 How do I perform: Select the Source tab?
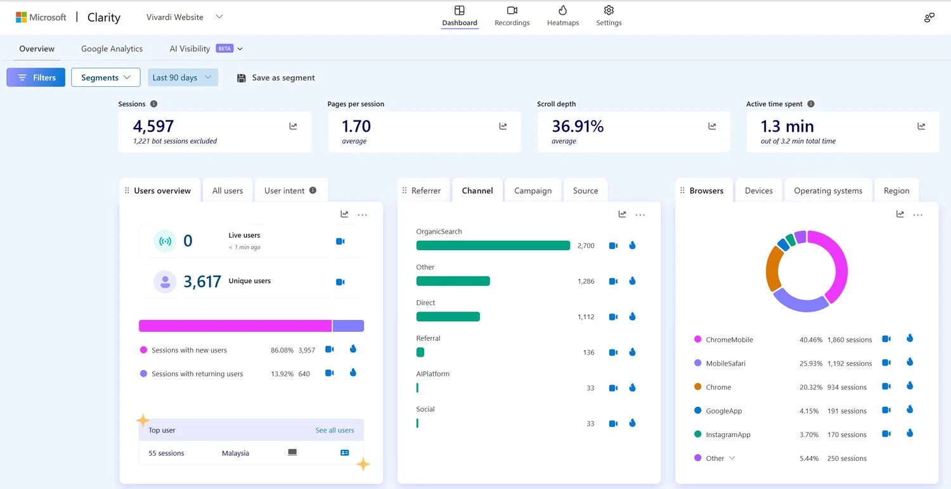[585, 191]
